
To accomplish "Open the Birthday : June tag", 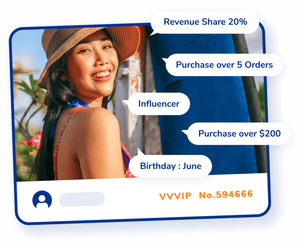I will click(x=171, y=166).
